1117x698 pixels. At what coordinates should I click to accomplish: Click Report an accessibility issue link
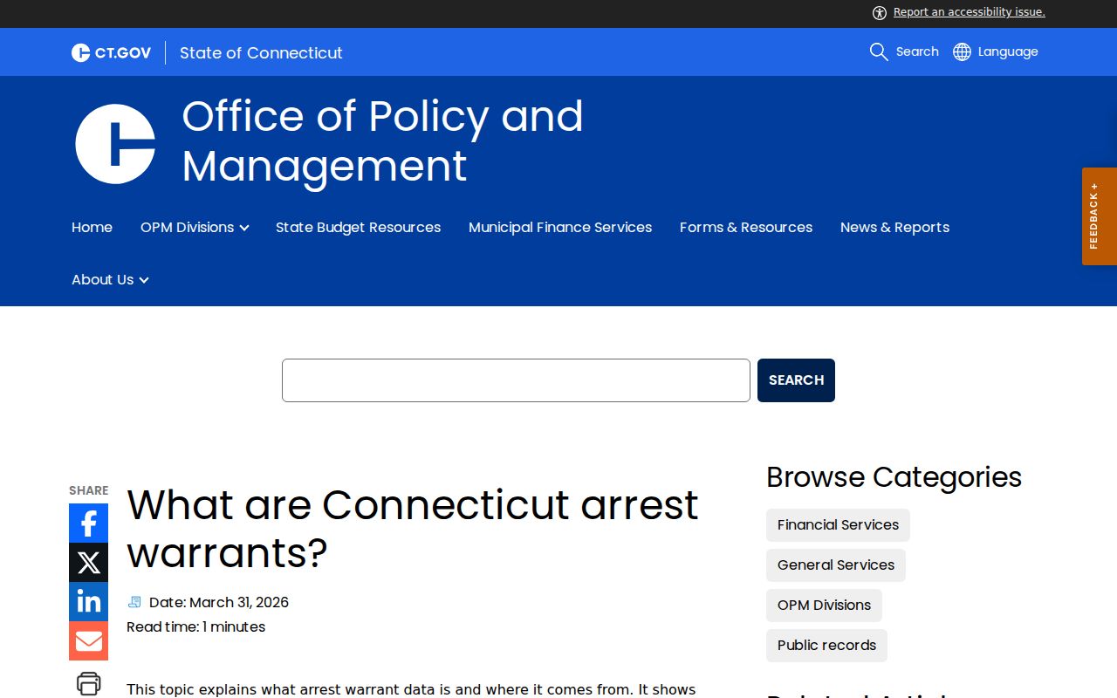pos(969,12)
